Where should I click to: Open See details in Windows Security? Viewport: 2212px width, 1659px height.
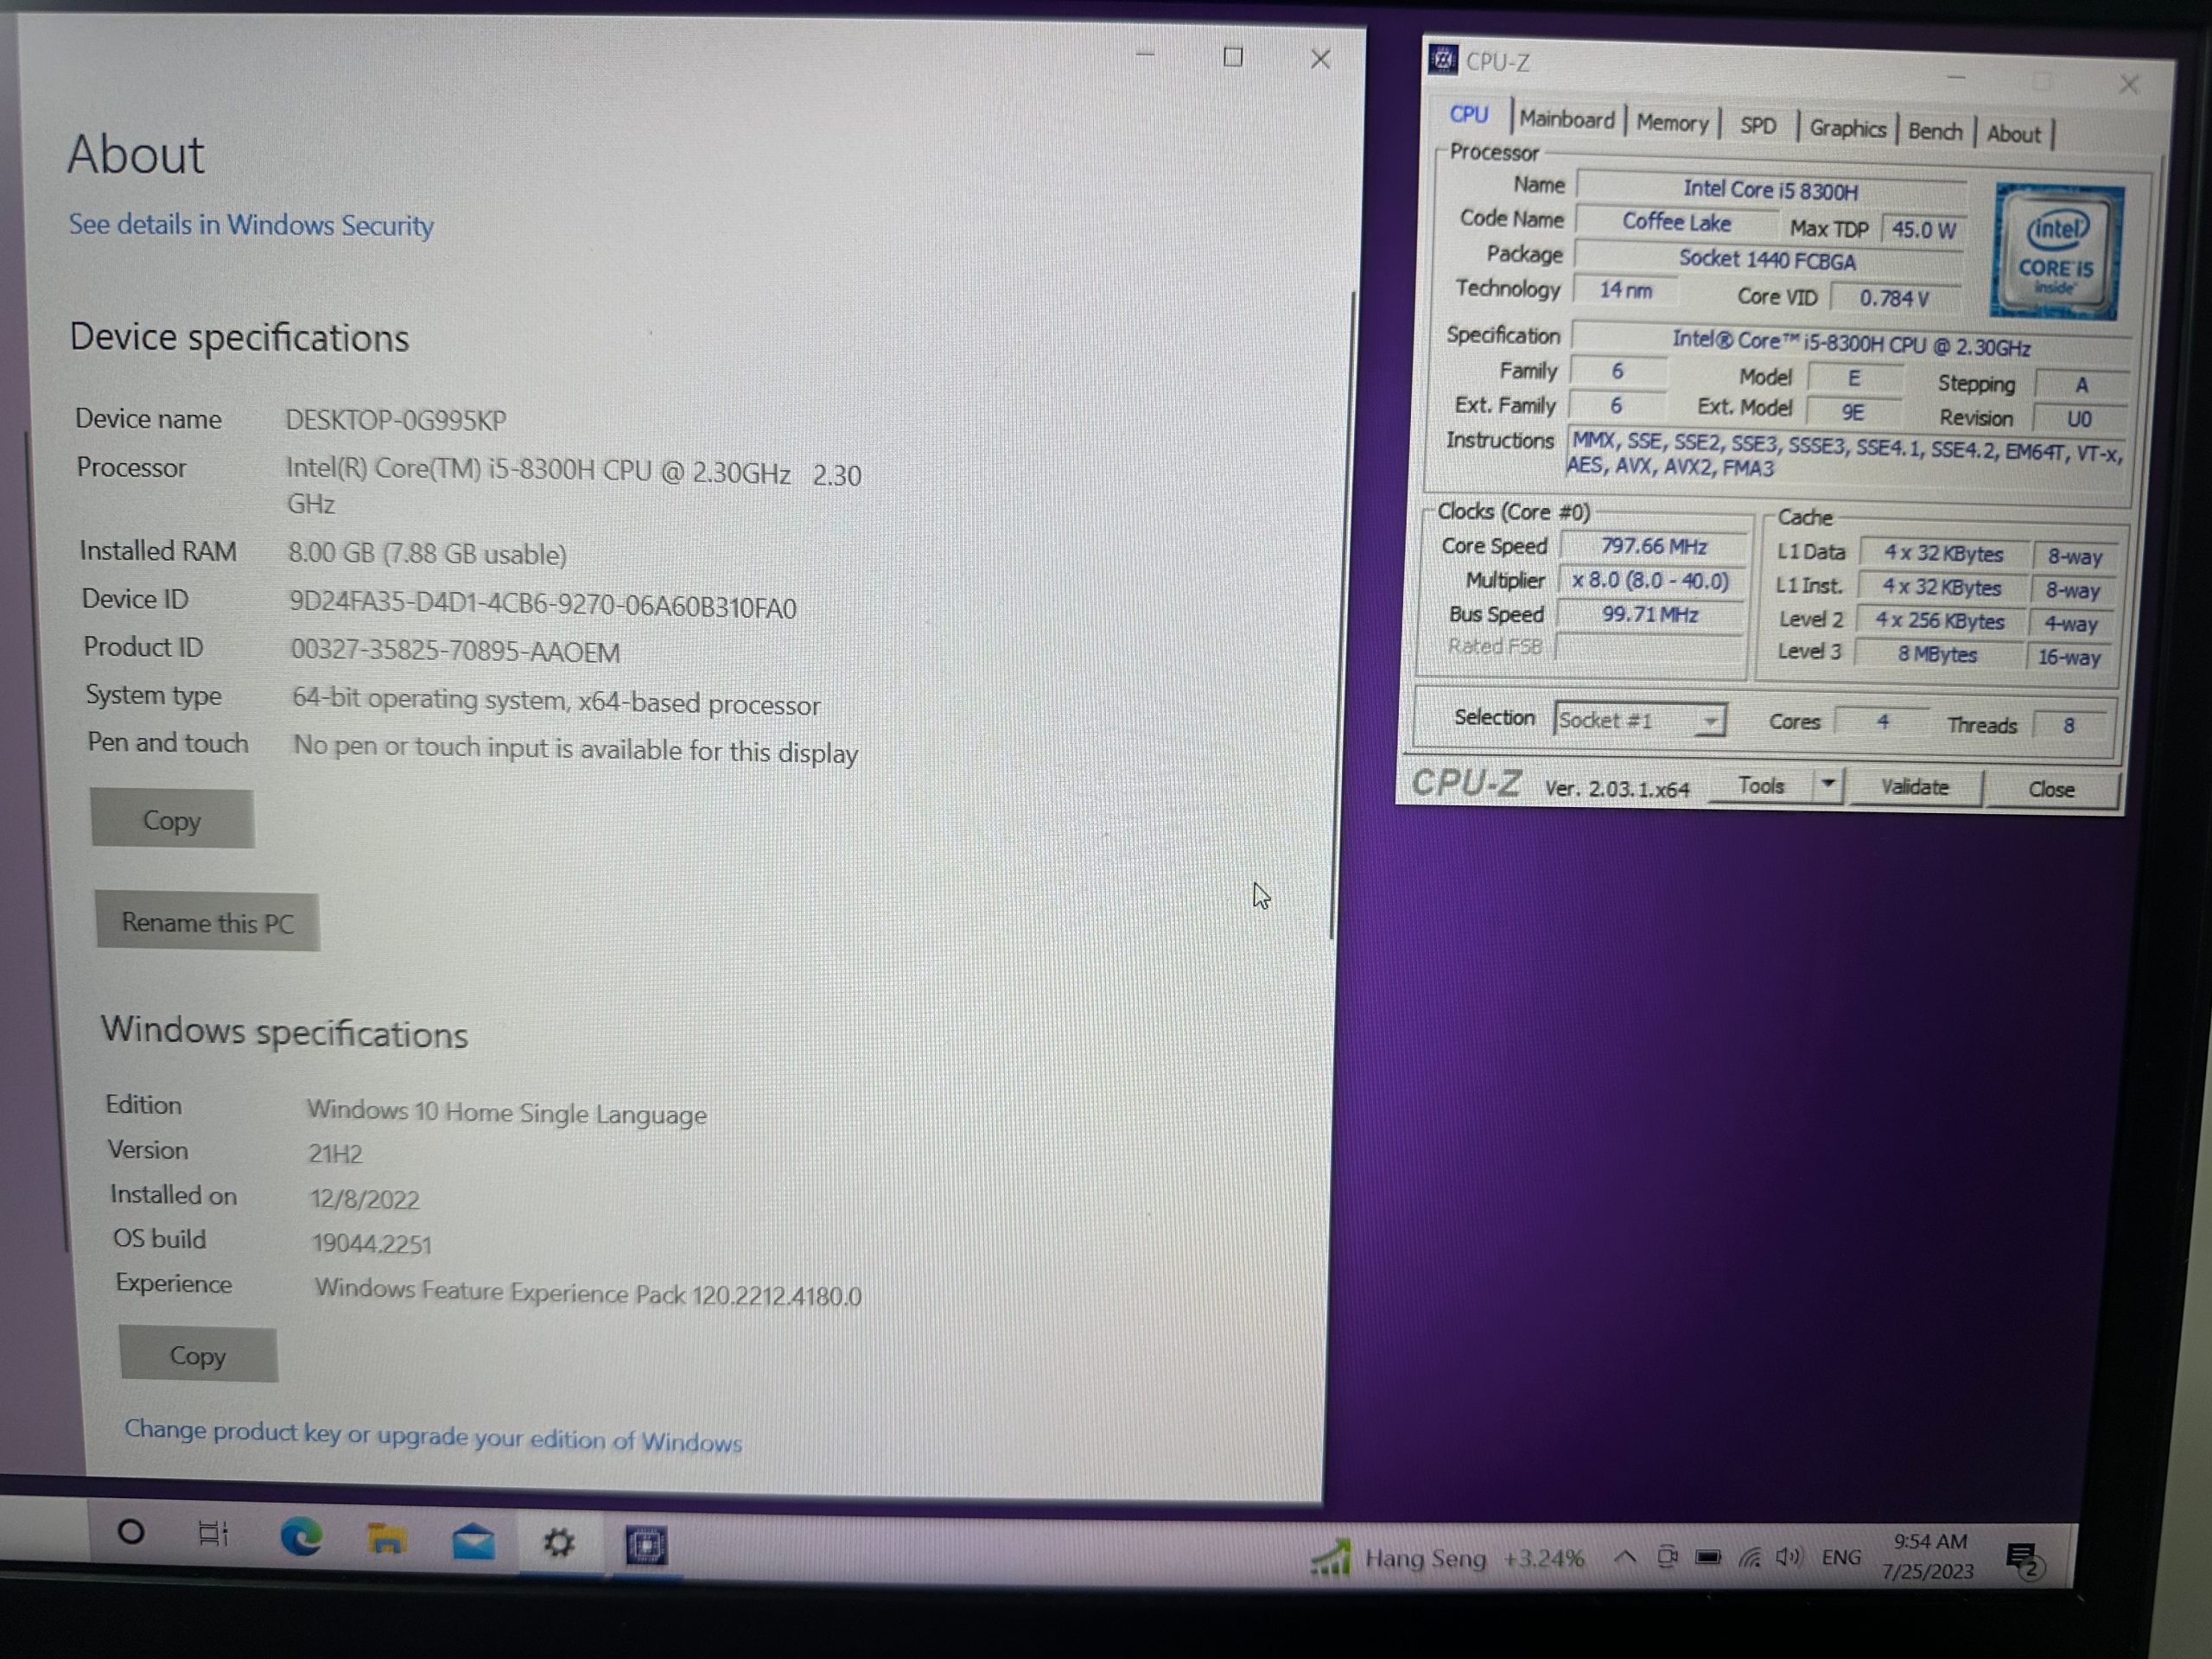click(x=251, y=225)
